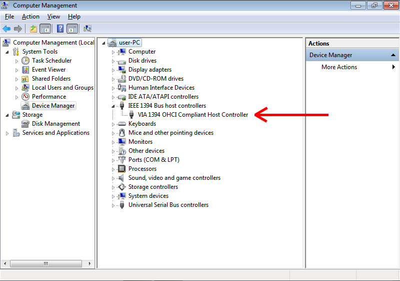
Task: Click the Sound, video and game controllers icon
Action: tap(121, 178)
